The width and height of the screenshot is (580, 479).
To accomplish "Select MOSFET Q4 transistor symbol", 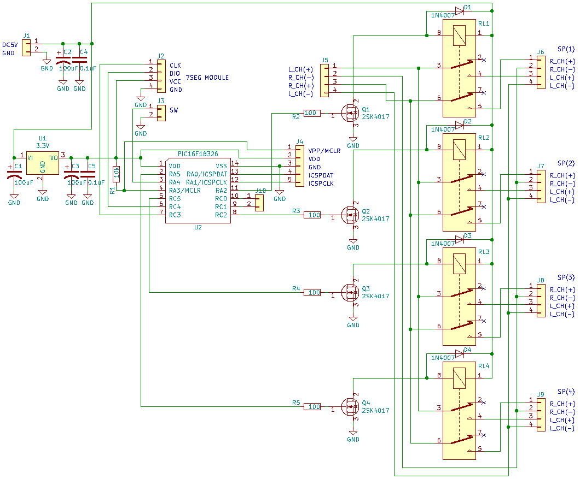I will coord(349,406).
